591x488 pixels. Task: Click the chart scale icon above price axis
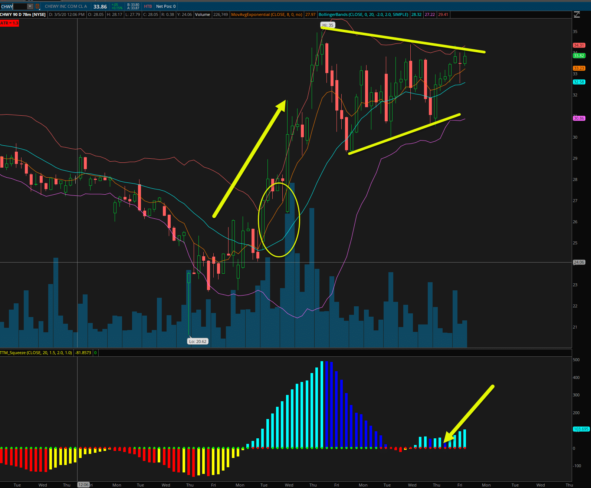pos(577,14)
